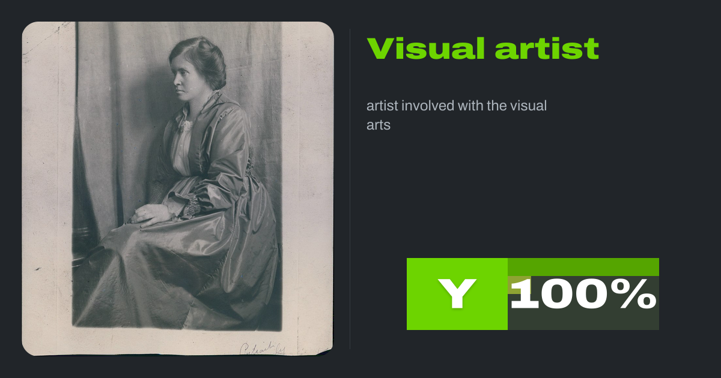The image size is (721, 378).
Task: Click the dark green bar above 100%
Action: [x=583, y=267]
